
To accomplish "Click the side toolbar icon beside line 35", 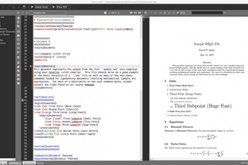I will 18,67.
